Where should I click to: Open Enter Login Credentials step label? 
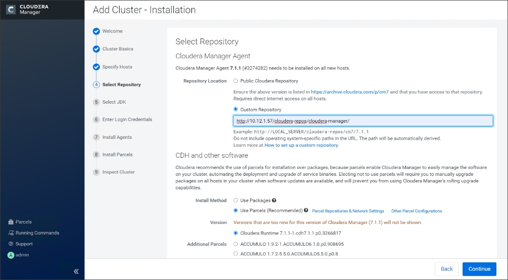point(127,119)
